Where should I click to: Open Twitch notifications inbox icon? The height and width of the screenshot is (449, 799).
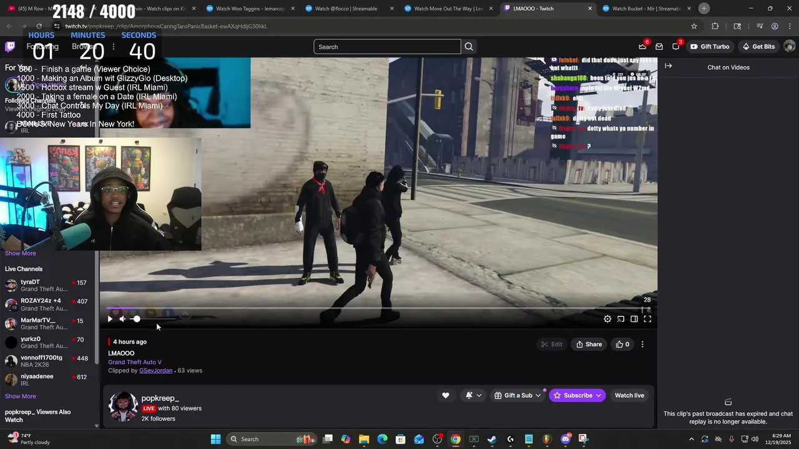pyautogui.click(x=659, y=47)
